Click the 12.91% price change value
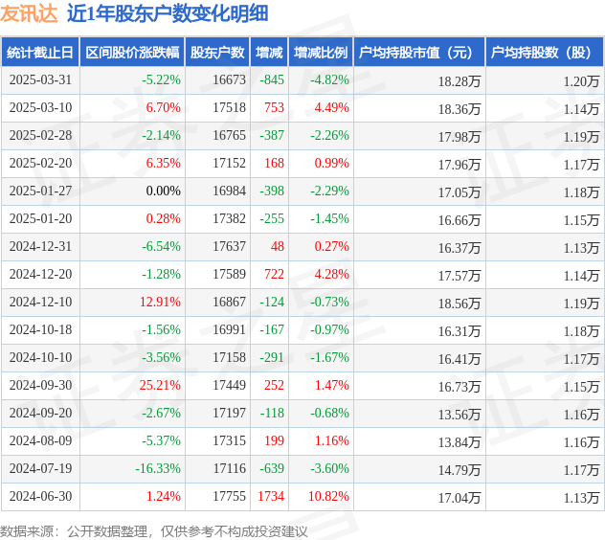The width and height of the screenshot is (605, 540). click(x=160, y=303)
